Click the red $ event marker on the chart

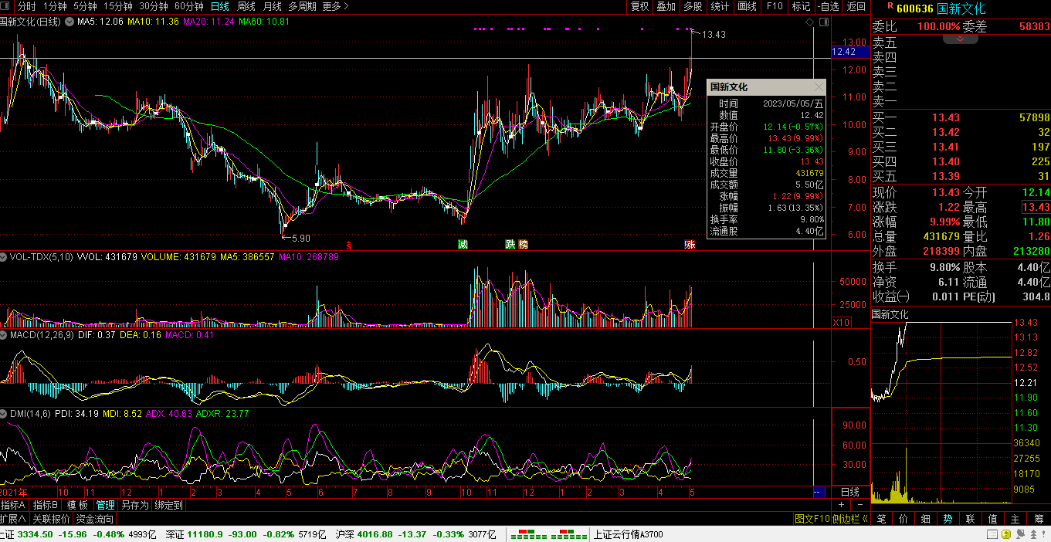point(349,246)
